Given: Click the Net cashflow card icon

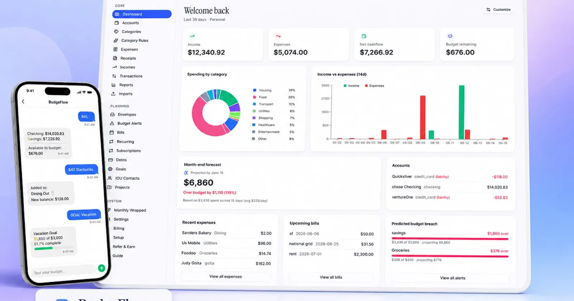Looking at the screenshot, I should point(364,36).
